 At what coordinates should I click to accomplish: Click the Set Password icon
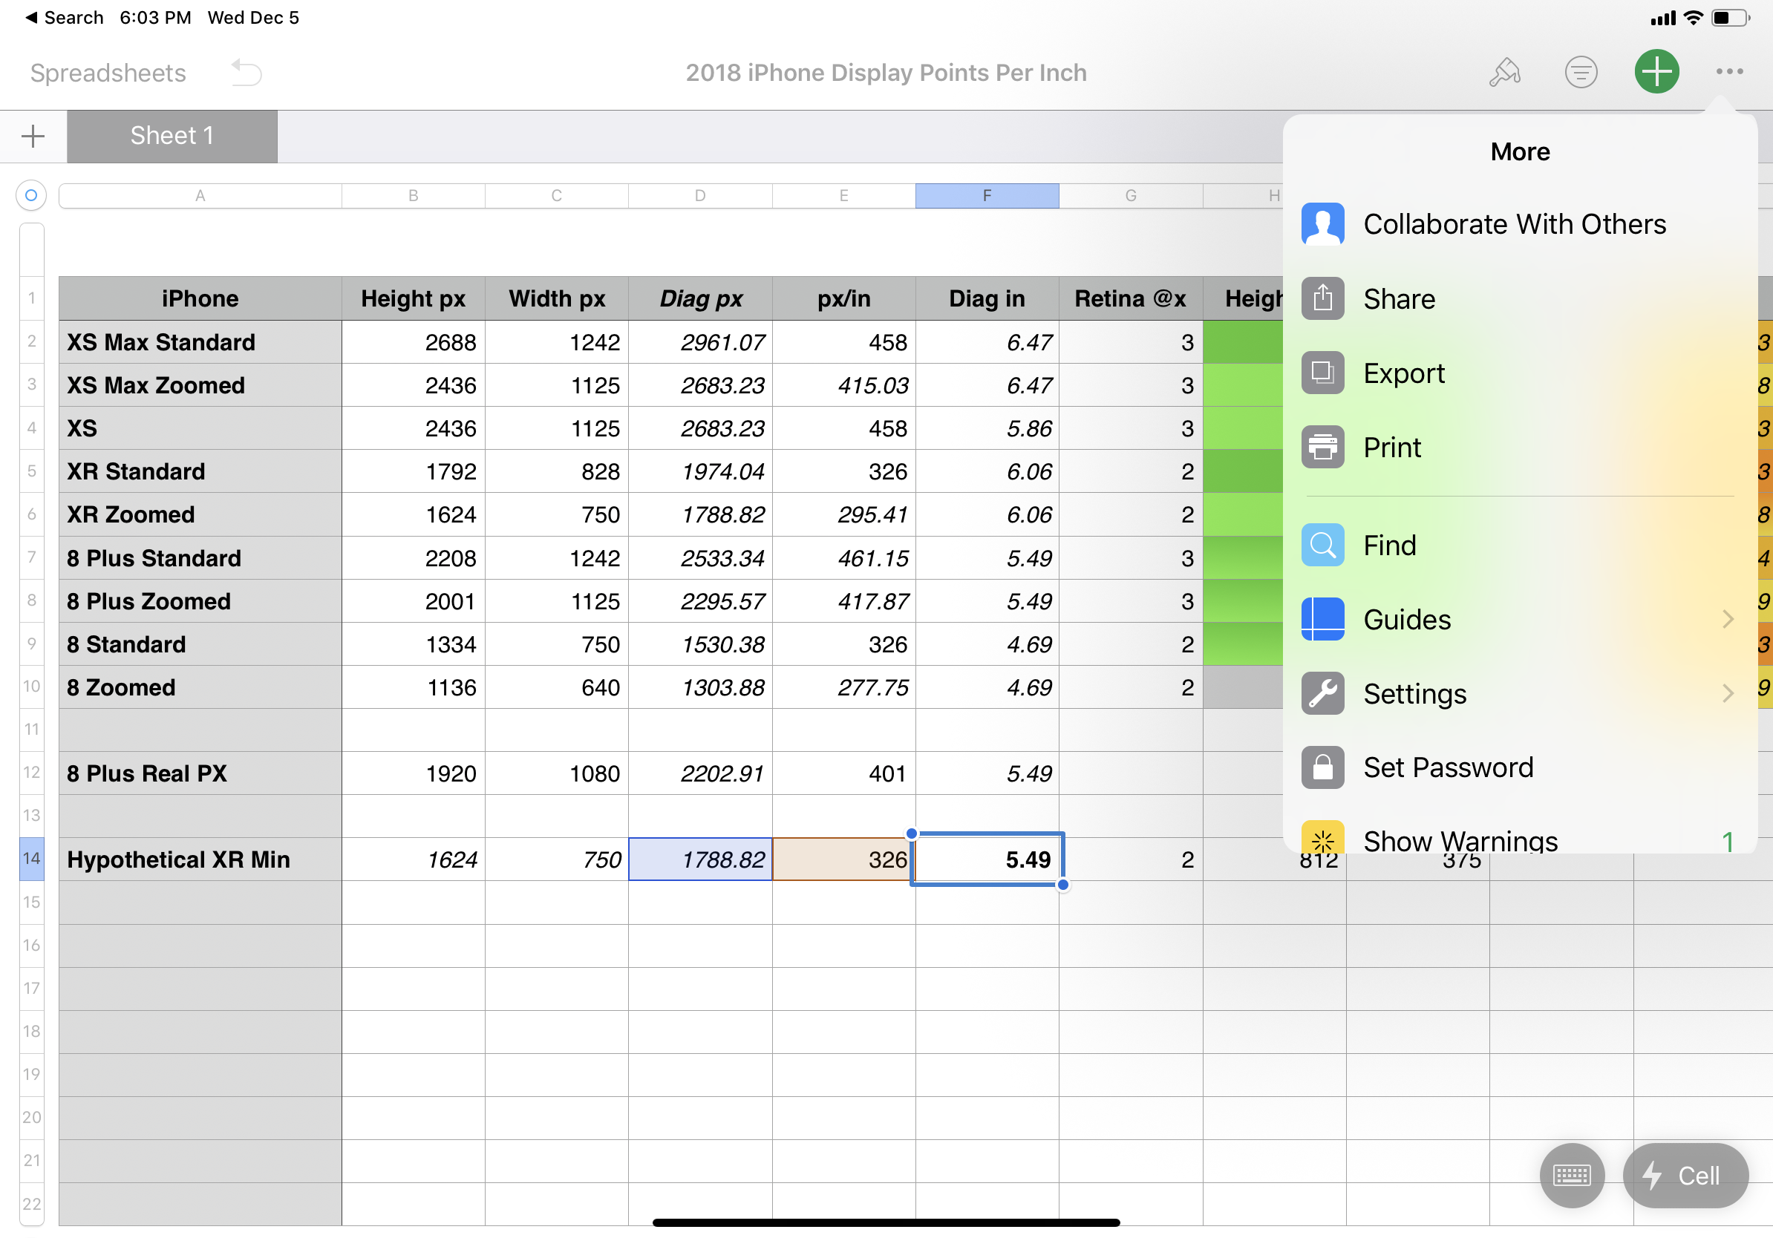tap(1323, 767)
